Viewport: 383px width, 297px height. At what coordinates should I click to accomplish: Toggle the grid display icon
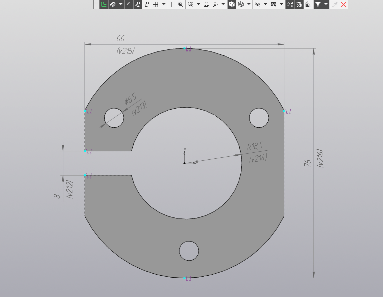(x=155, y=4)
